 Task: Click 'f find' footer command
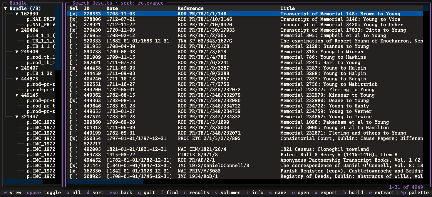169,192
